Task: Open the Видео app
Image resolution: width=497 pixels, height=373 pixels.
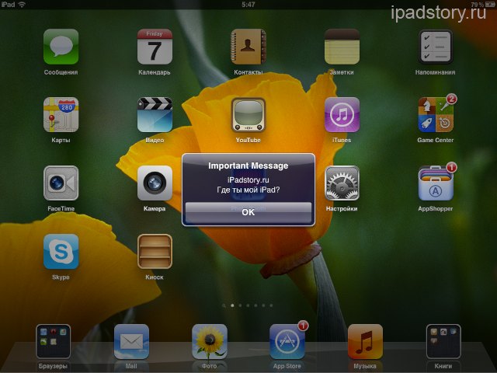Action: click(155, 115)
